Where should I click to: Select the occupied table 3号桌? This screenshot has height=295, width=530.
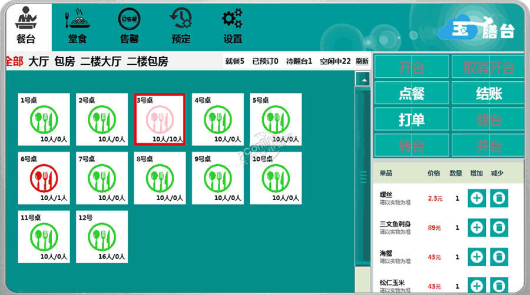click(x=160, y=120)
